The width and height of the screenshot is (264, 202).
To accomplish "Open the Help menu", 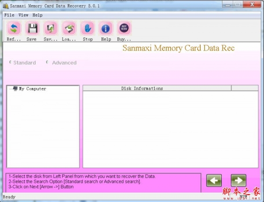I will [37, 15].
